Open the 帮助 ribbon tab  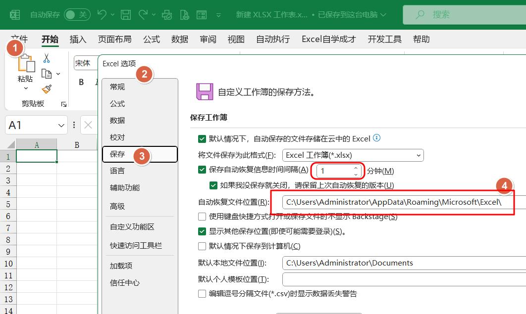[421, 39]
